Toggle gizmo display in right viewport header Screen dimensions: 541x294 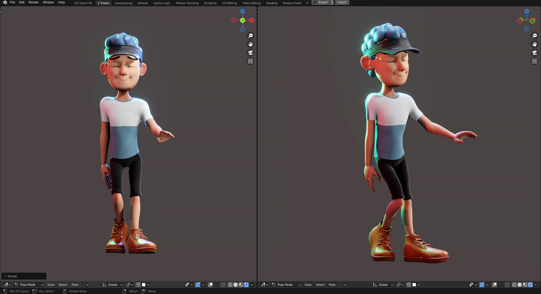482,285
